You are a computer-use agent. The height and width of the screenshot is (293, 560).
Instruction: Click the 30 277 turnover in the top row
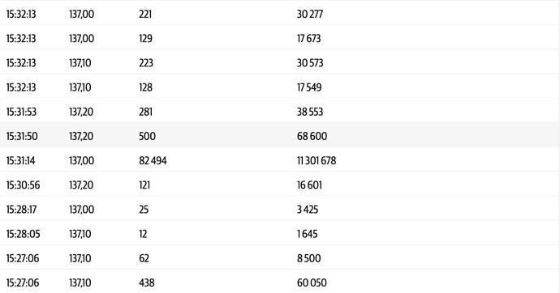tap(310, 14)
